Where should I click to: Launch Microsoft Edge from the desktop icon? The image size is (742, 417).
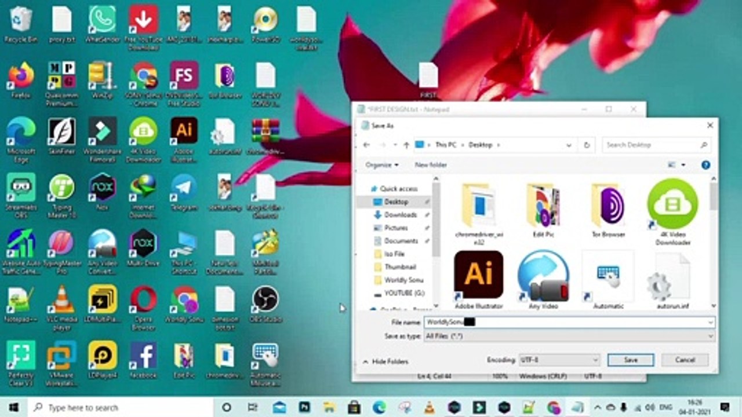pyautogui.click(x=21, y=140)
